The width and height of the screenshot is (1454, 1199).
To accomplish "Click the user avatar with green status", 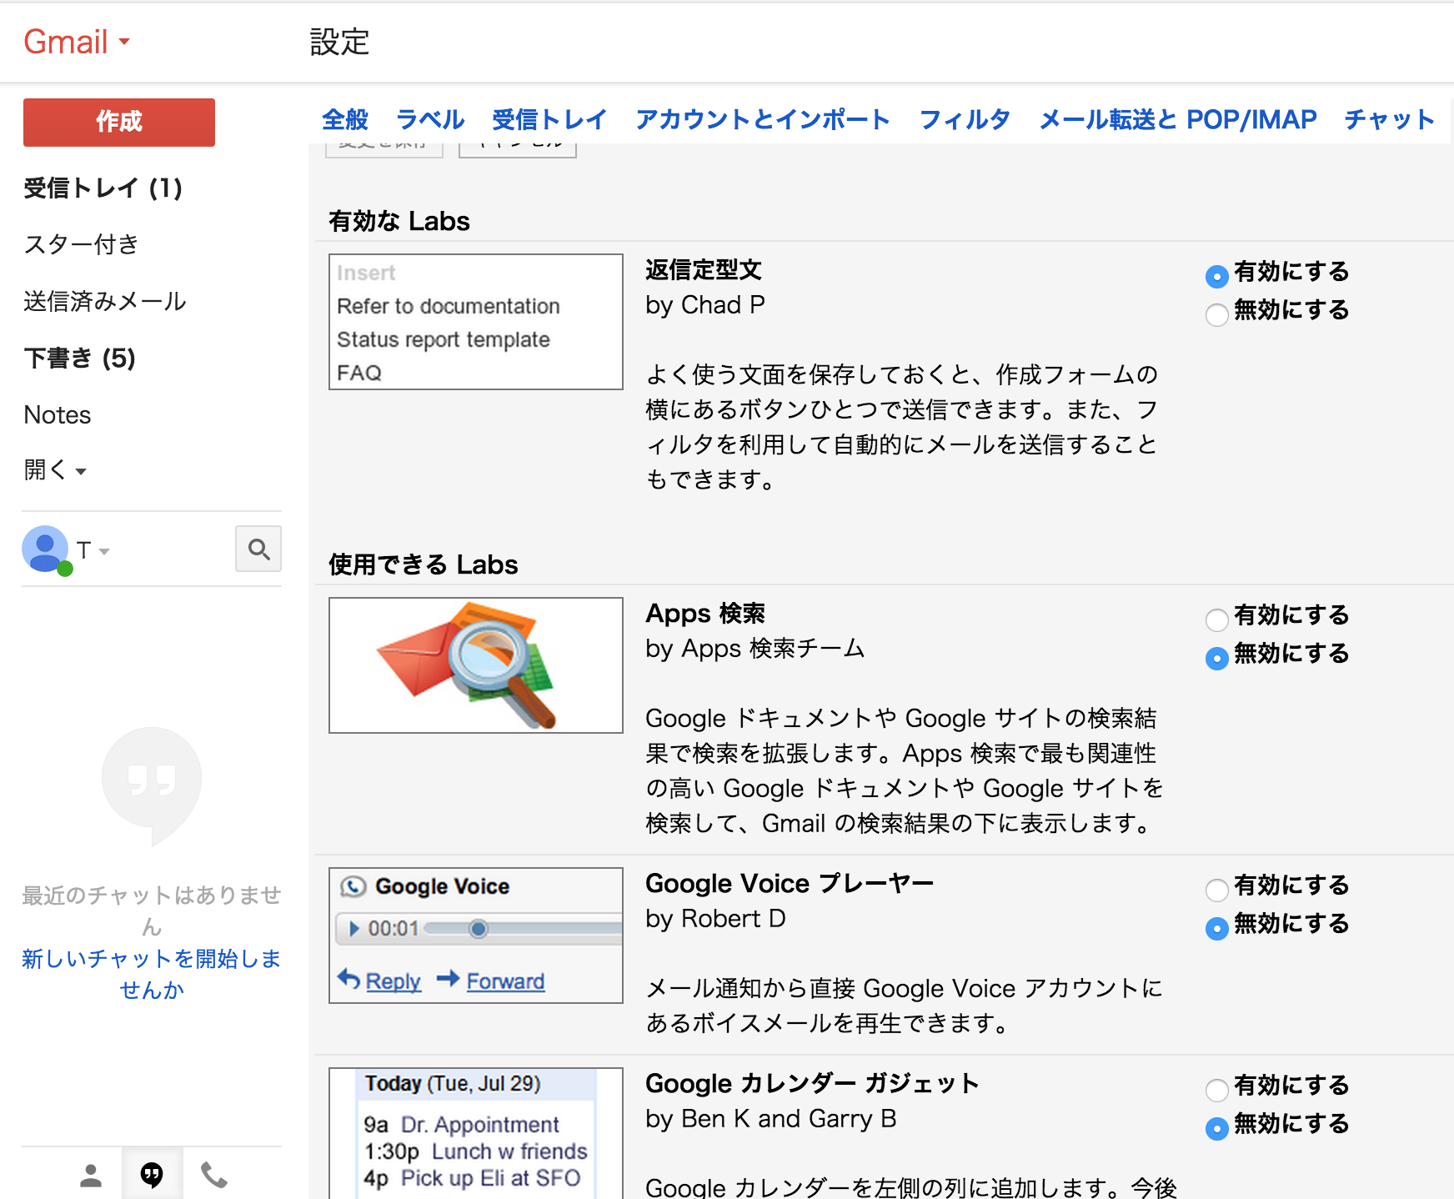I will pyautogui.click(x=46, y=549).
